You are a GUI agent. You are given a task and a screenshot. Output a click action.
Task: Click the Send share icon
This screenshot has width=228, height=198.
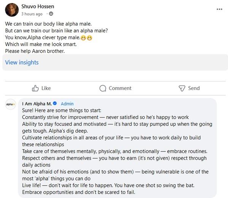pyautogui.click(x=182, y=88)
